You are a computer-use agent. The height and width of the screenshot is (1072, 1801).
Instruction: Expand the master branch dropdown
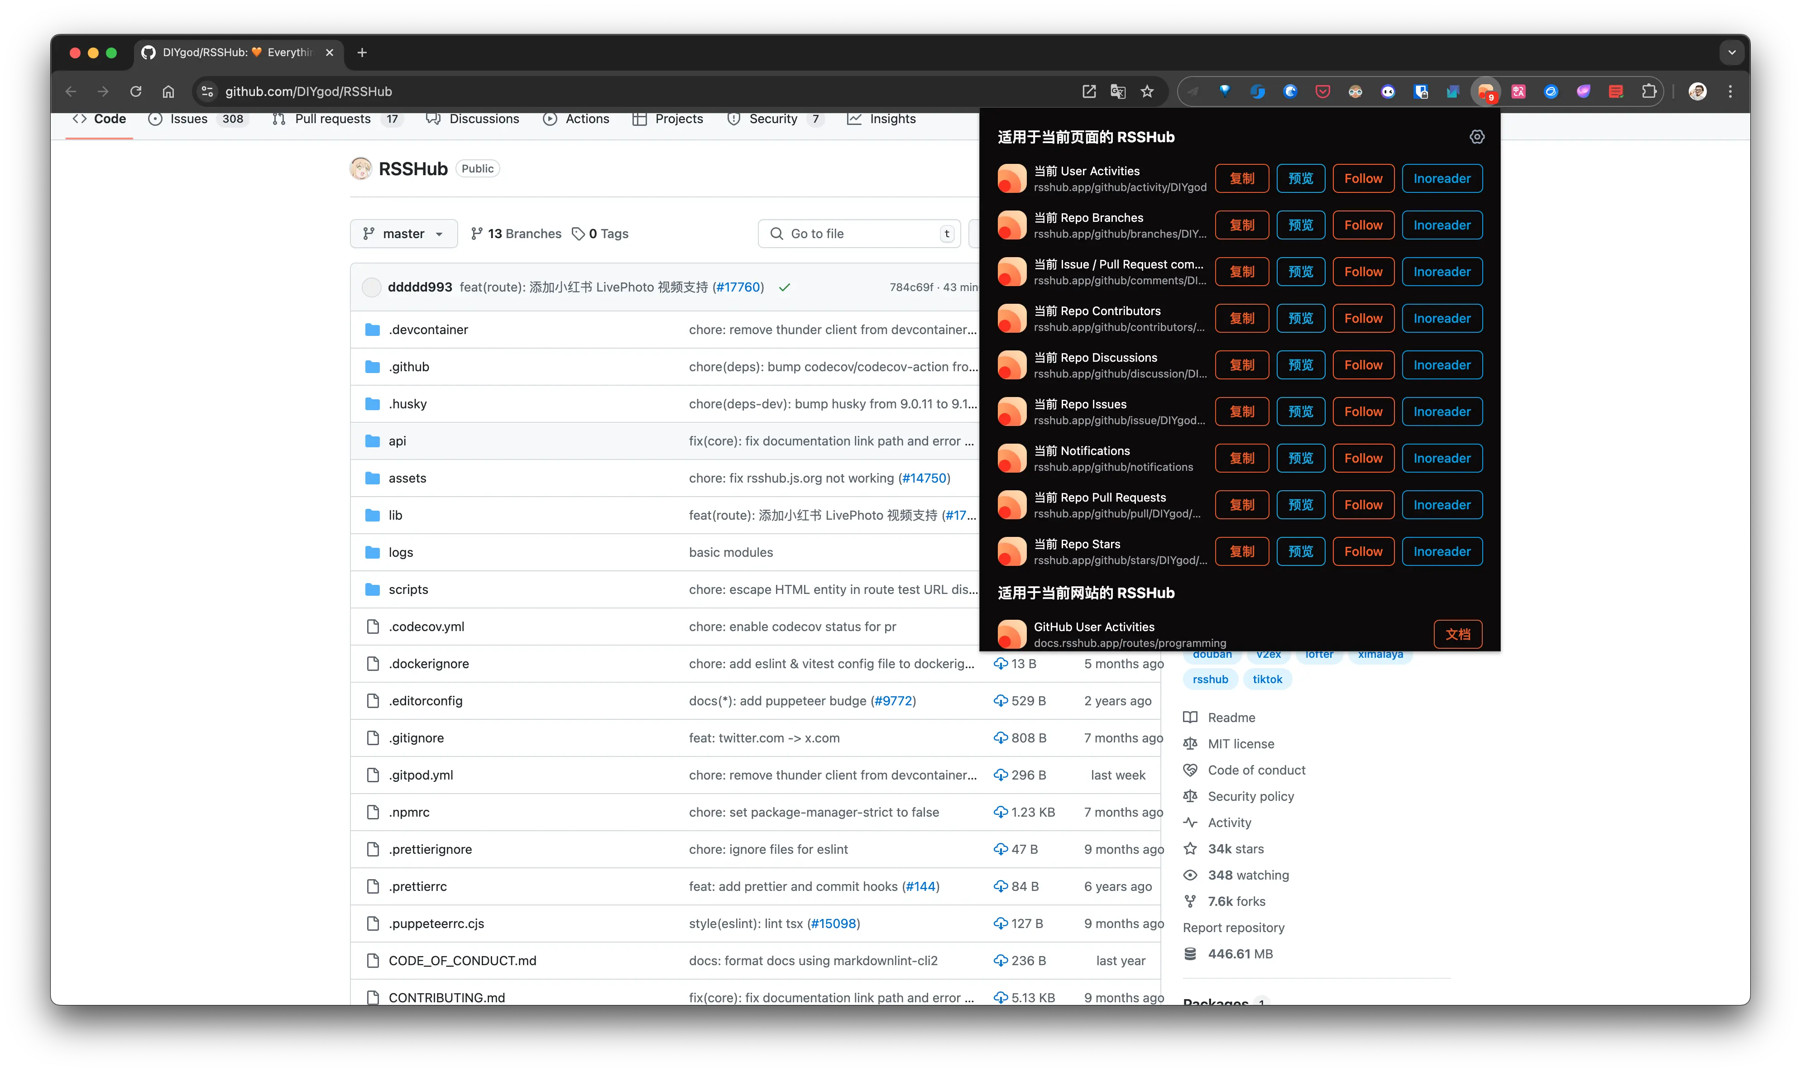(404, 234)
